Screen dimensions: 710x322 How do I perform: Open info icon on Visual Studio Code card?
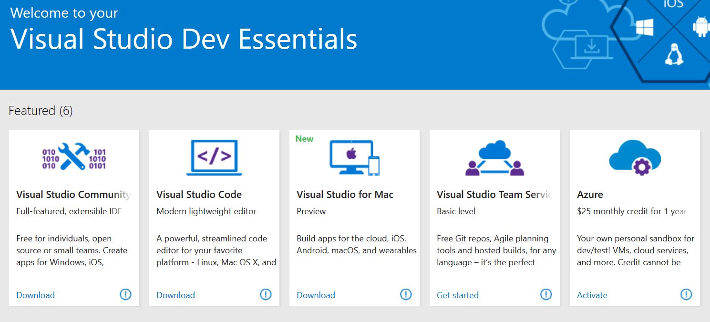pyautogui.click(x=266, y=294)
